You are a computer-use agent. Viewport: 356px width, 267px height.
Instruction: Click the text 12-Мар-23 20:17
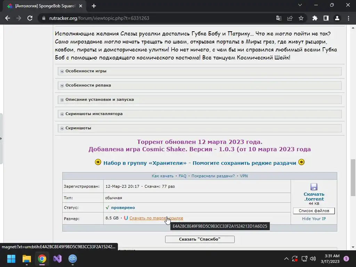click(x=122, y=186)
